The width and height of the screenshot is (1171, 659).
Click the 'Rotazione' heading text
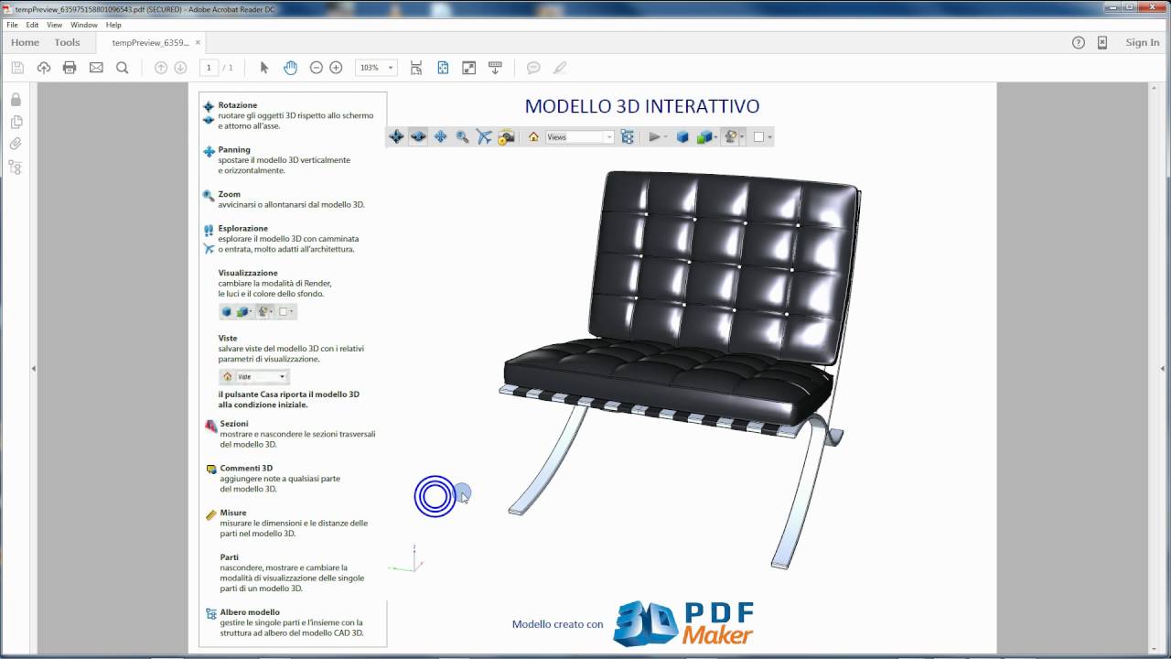click(238, 105)
